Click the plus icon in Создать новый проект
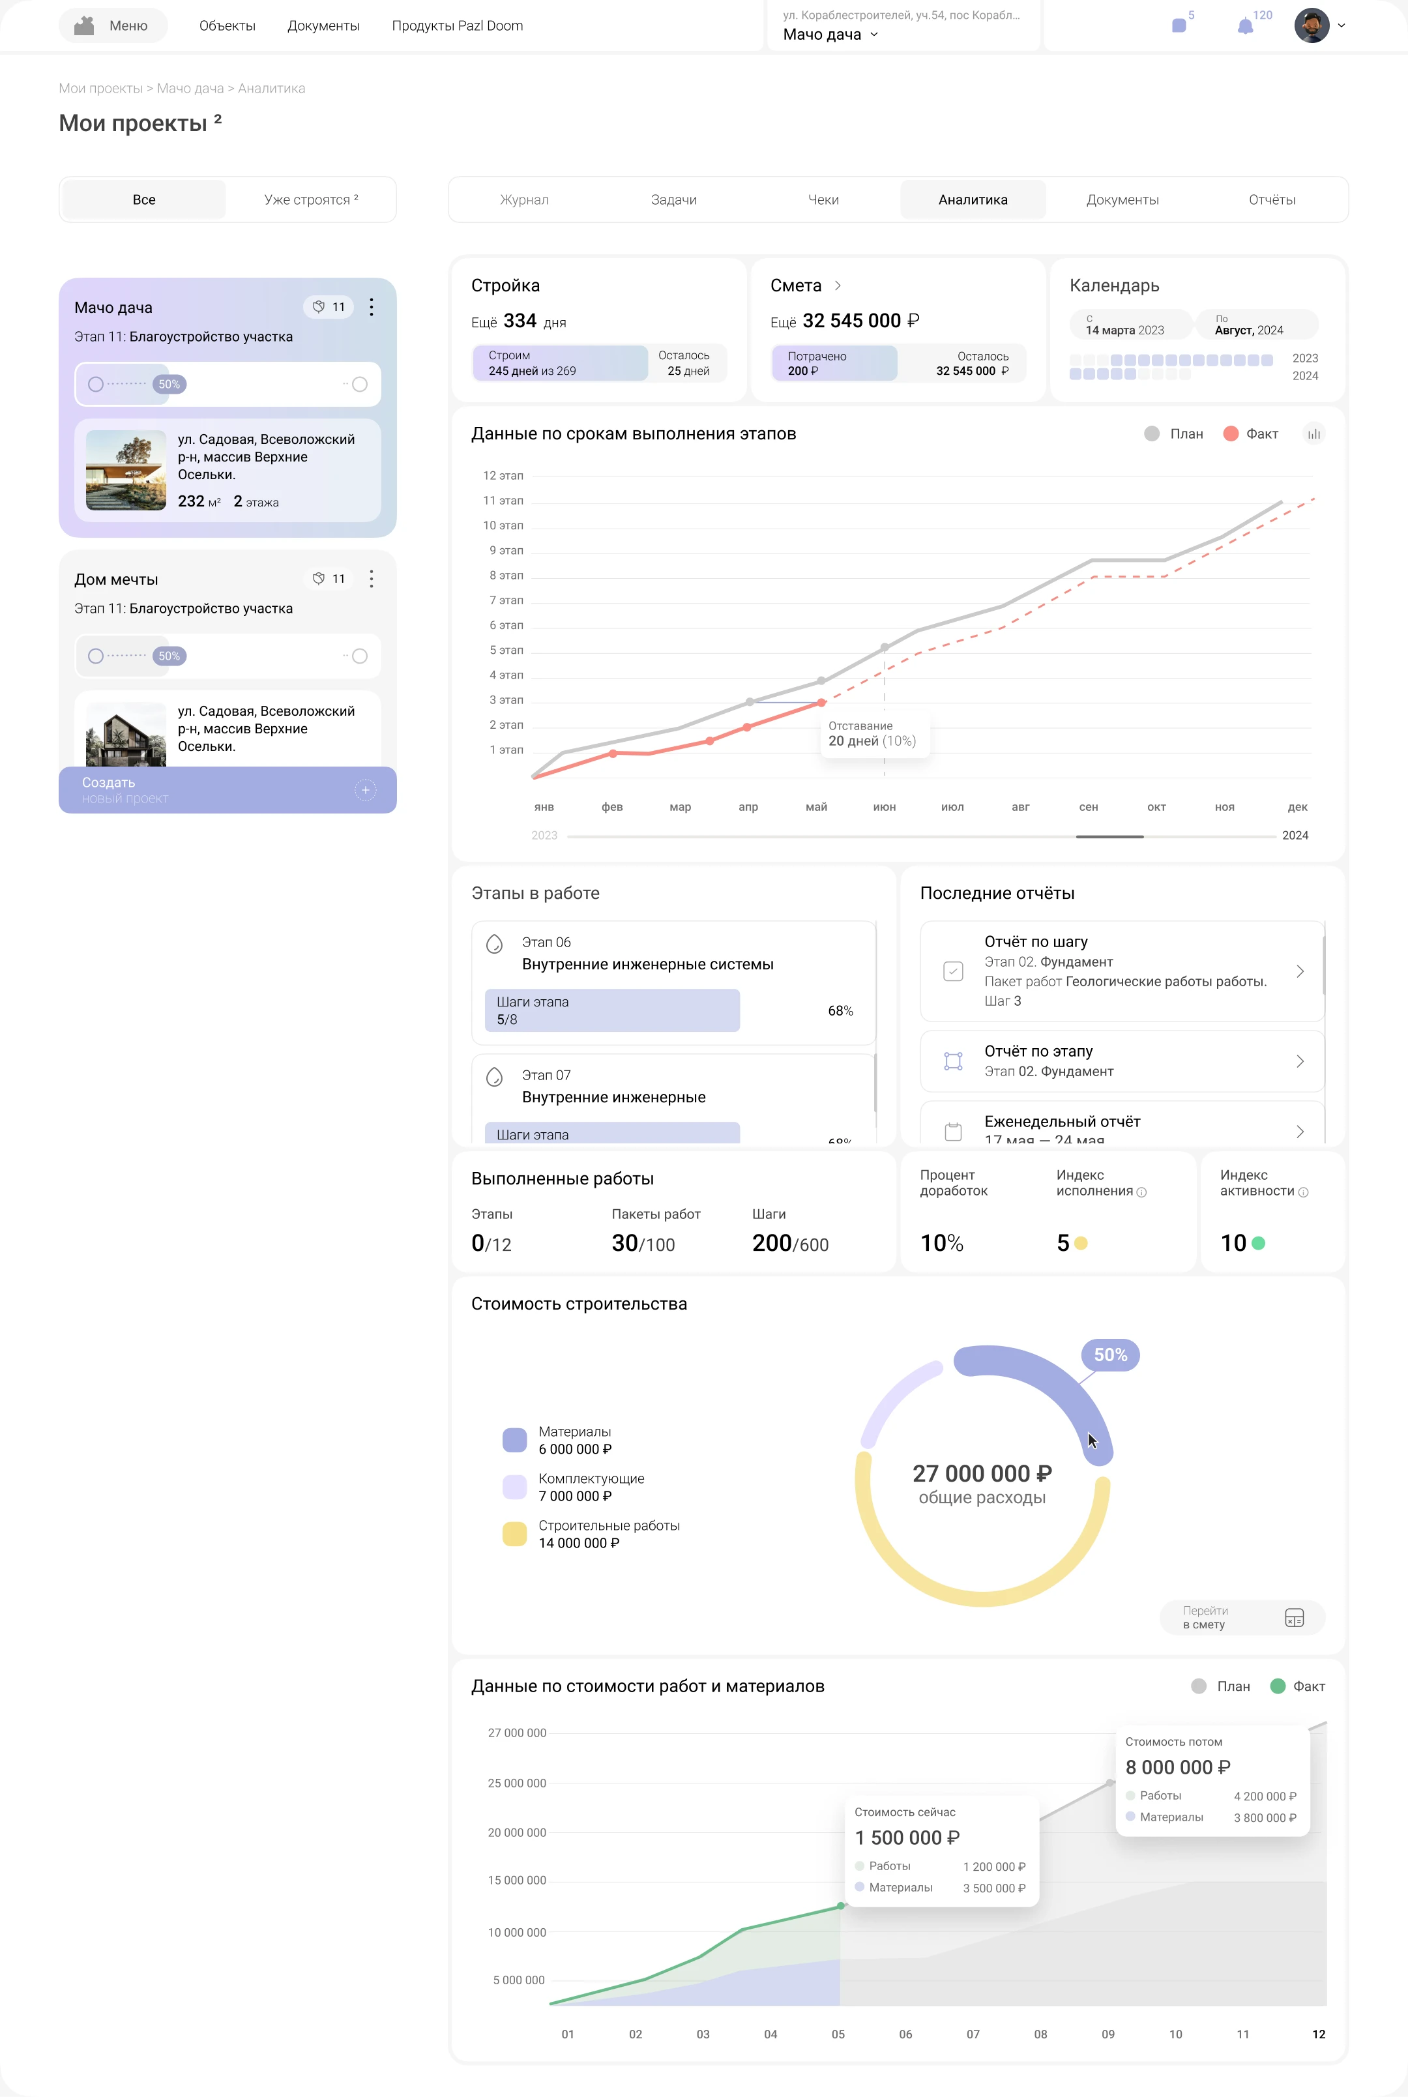The width and height of the screenshot is (1408, 2097). tap(366, 790)
